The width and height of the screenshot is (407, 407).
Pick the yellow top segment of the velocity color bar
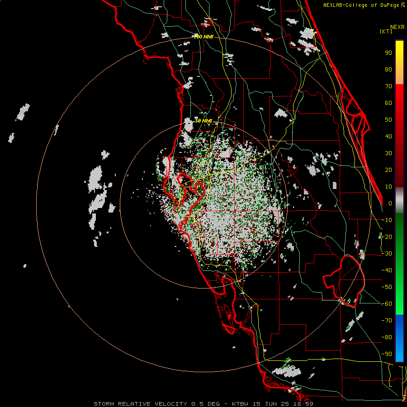pyautogui.click(x=399, y=62)
